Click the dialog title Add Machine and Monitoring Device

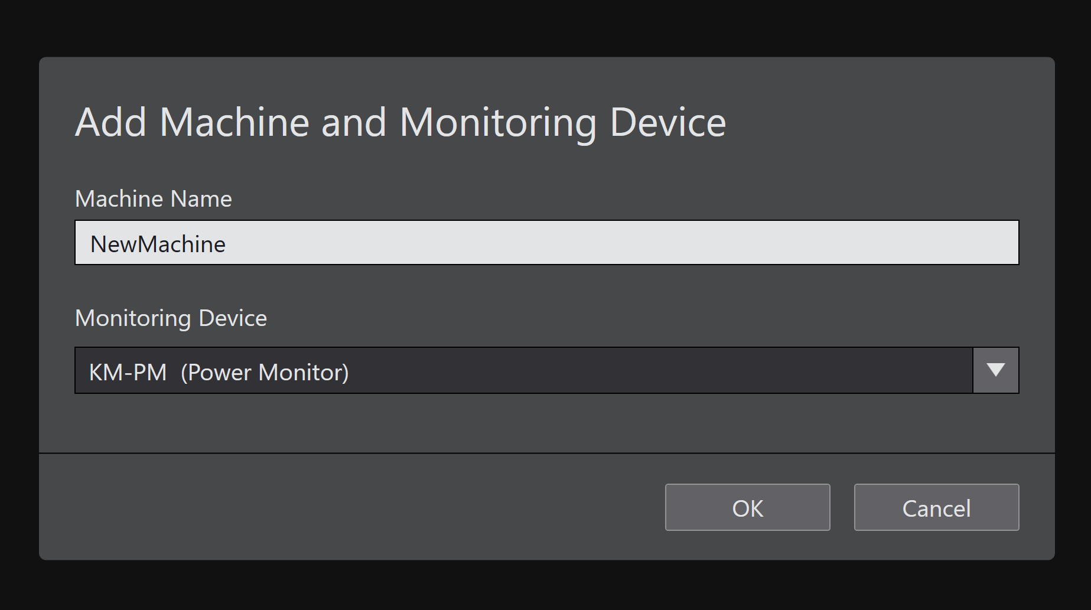click(x=400, y=122)
